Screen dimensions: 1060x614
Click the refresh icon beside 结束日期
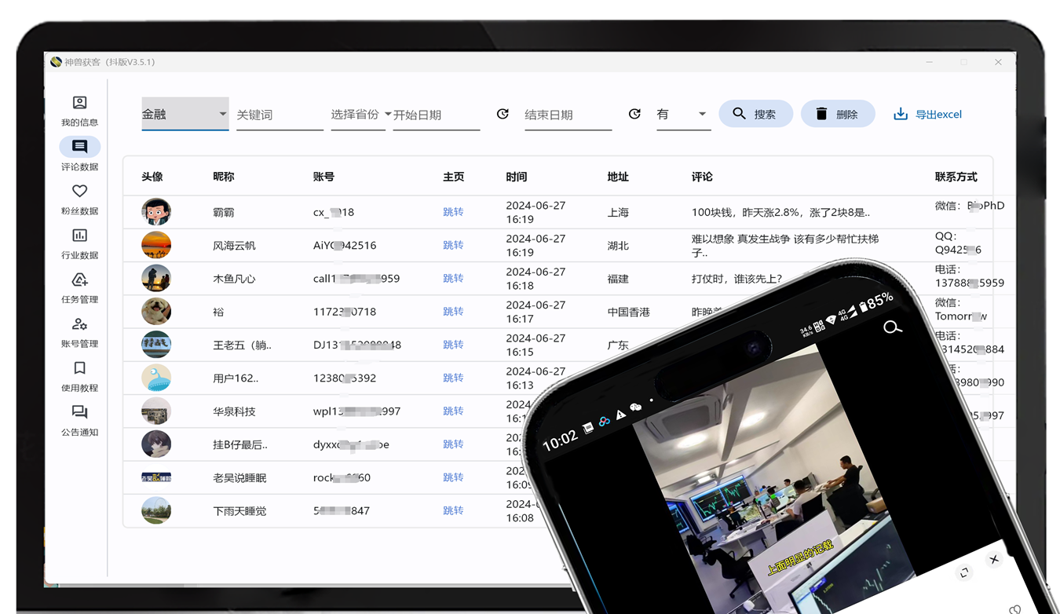[634, 114]
